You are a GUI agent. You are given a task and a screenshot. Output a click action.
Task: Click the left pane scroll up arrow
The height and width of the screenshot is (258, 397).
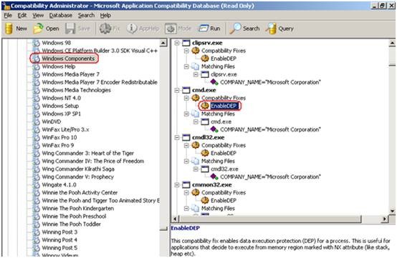(163, 43)
